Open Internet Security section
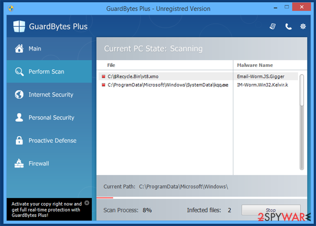The height and width of the screenshot is (226, 316). pyautogui.click(x=49, y=94)
